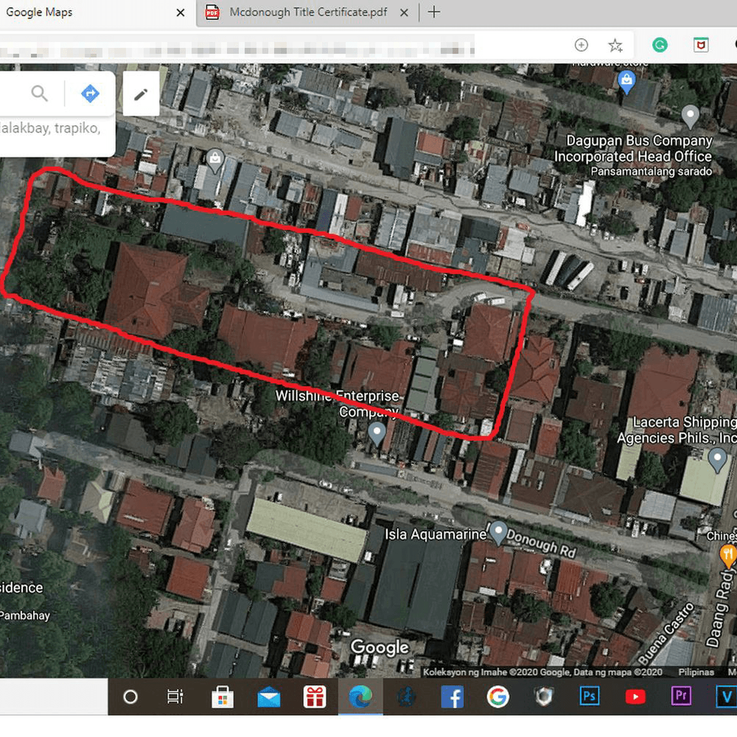Open the Mail app from the taskbar

tap(268, 696)
